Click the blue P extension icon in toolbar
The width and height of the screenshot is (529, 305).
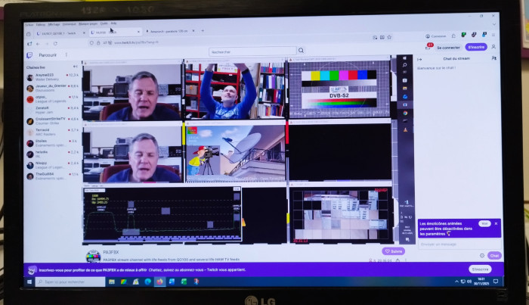484,35
